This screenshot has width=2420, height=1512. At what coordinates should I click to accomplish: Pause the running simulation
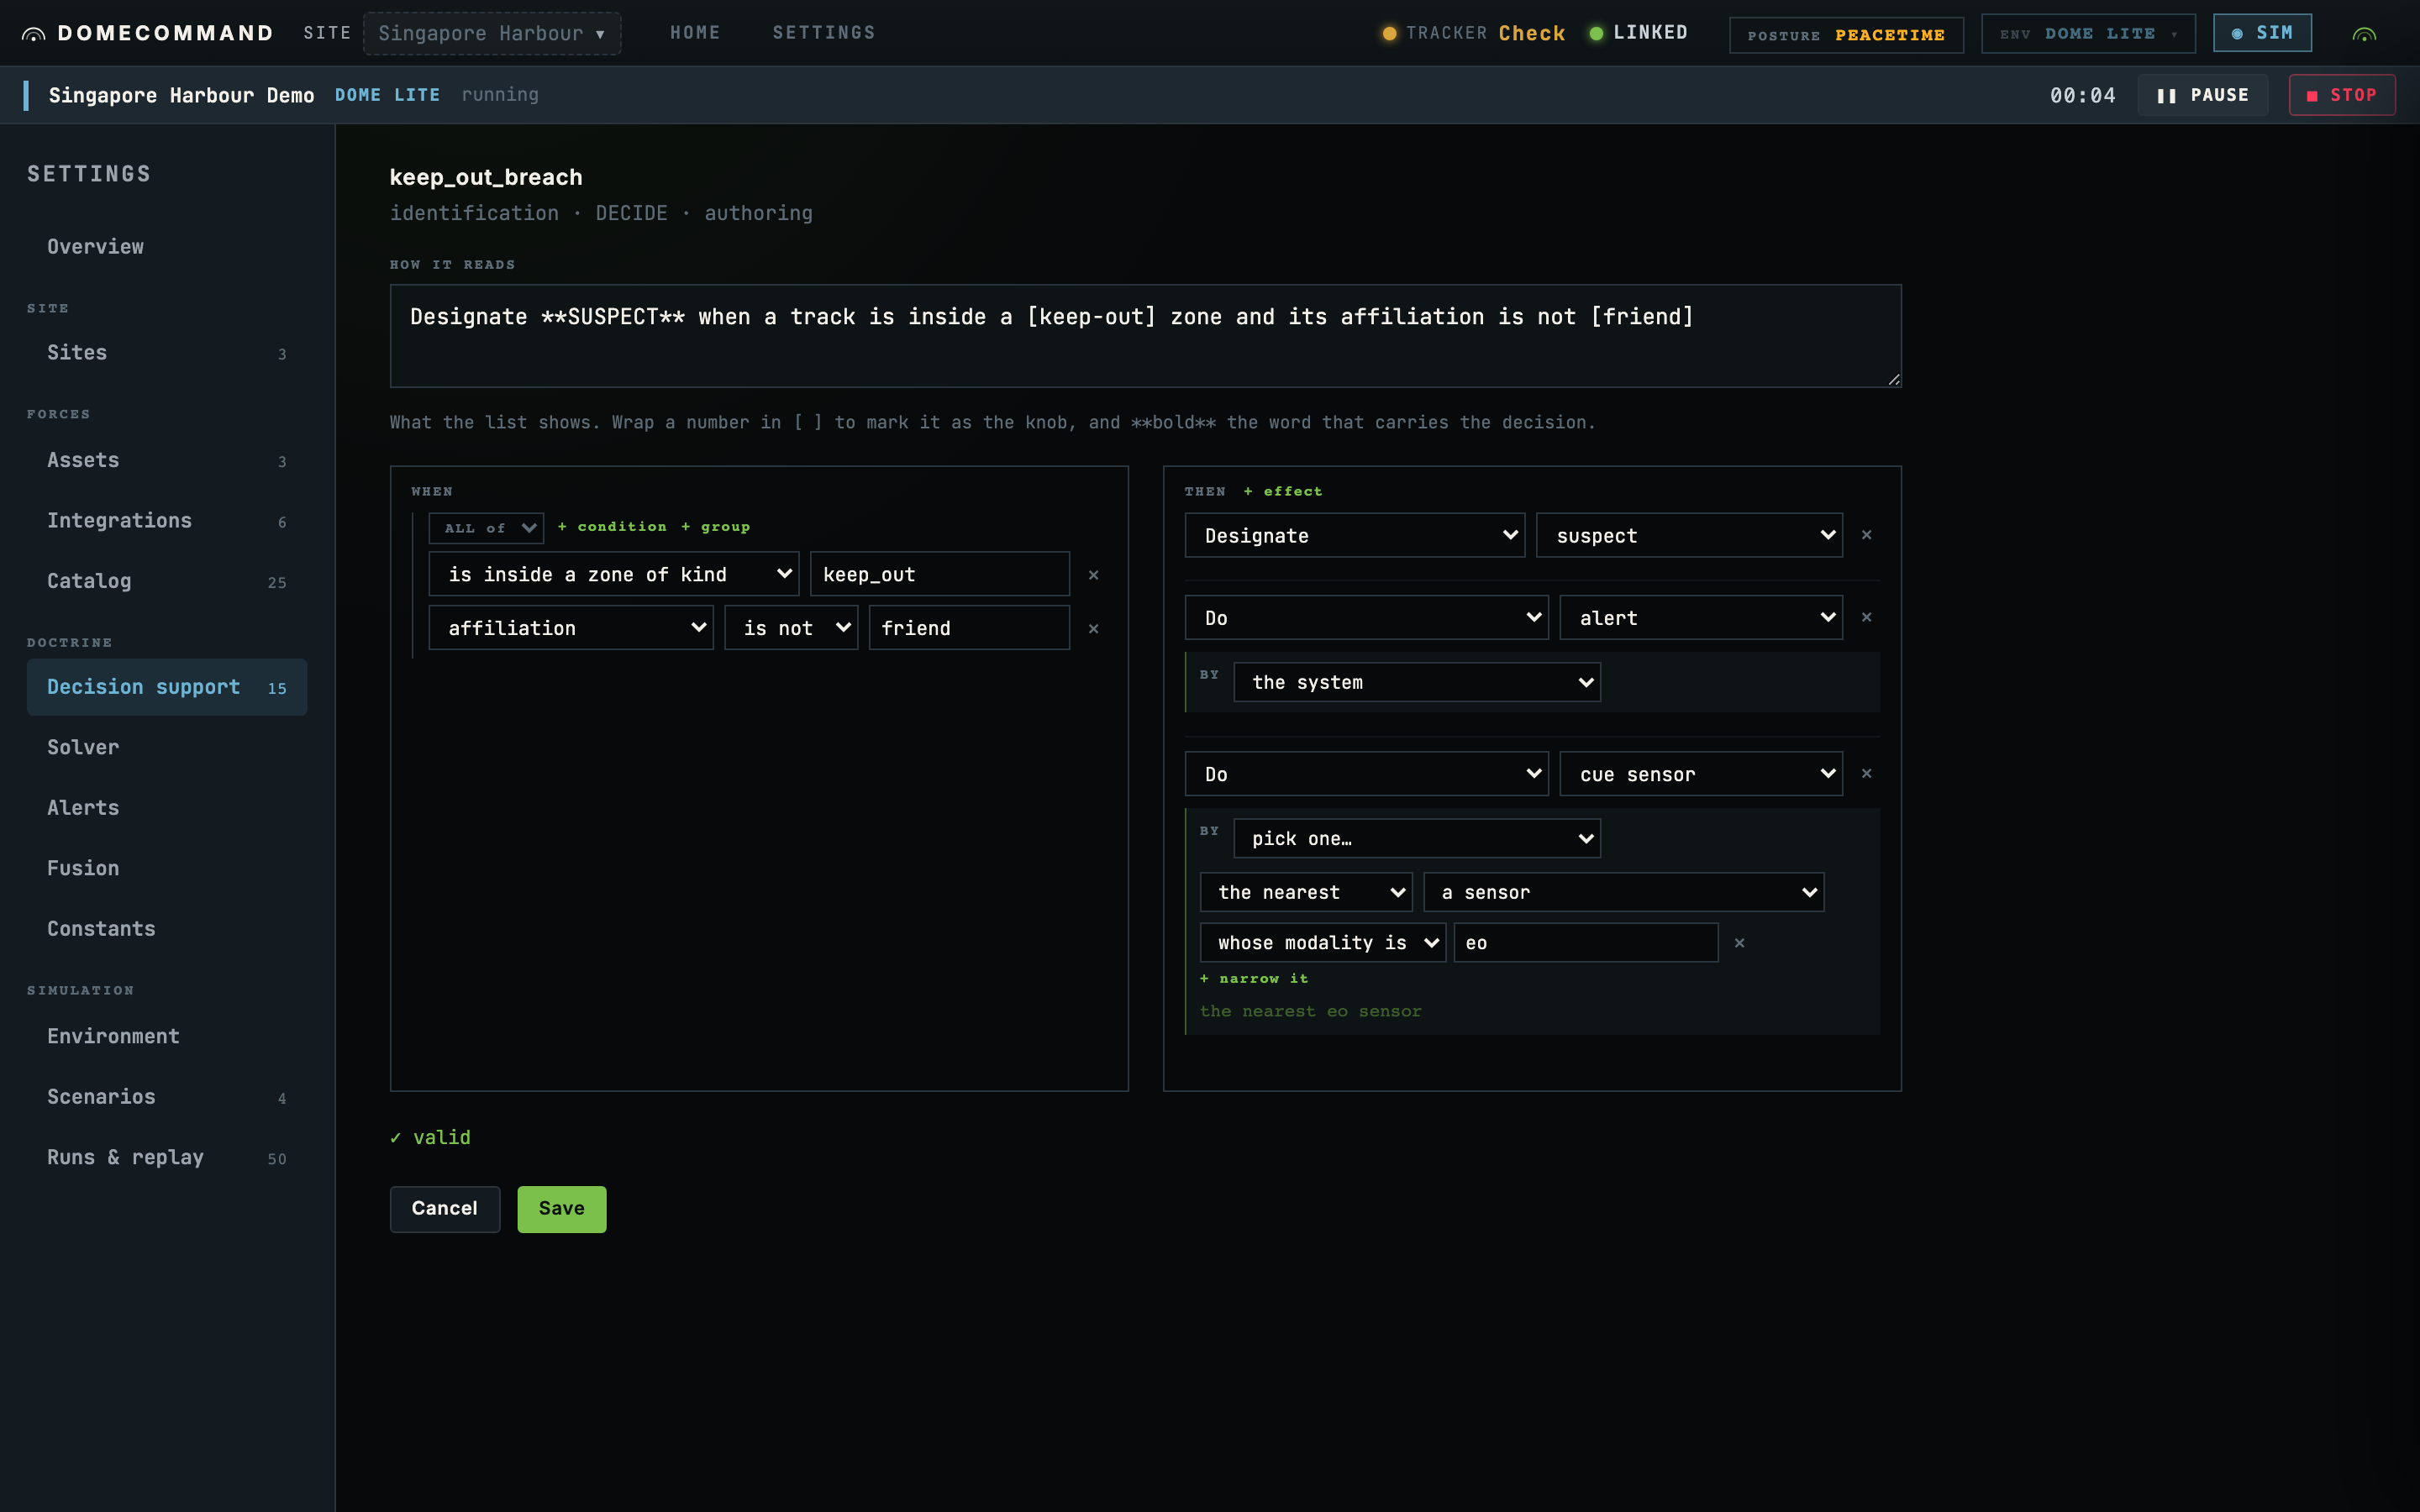[2202, 95]
